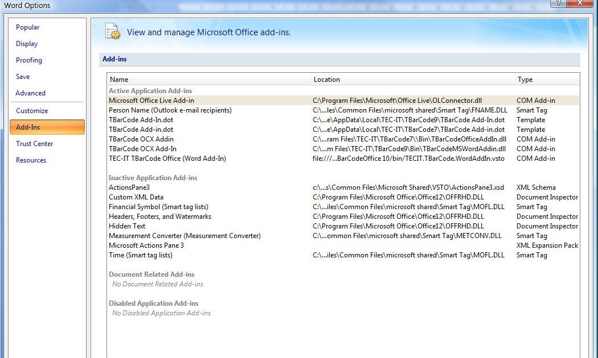Viewport: 598px width, 358px height.
Task: Sort by the Name column header
Action: (209, 80)
